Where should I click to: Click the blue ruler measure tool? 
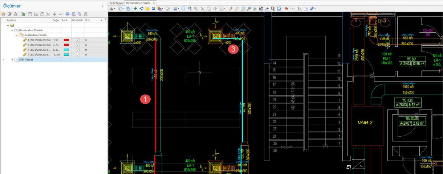(x=312, y=8)
